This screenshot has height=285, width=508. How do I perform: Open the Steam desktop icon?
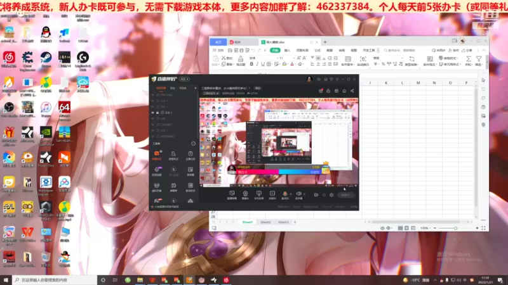46,60
